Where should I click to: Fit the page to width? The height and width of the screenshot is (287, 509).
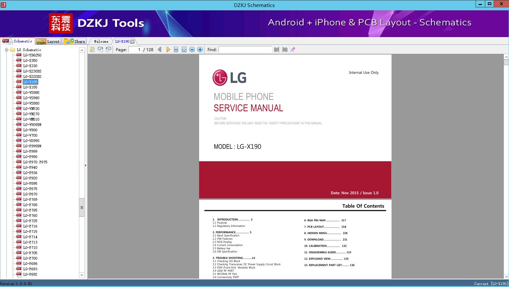pos(176,49)
